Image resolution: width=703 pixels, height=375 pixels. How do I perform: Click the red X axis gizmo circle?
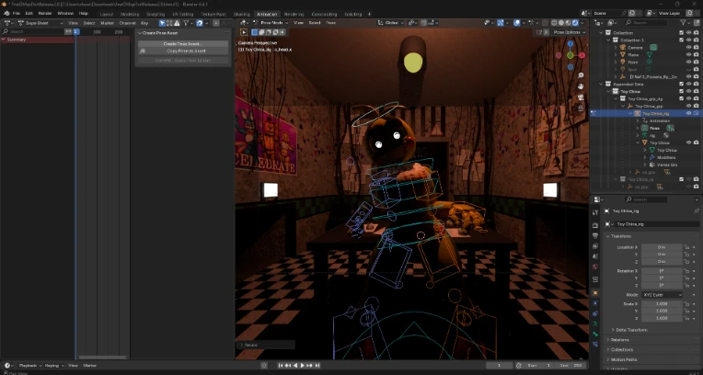point(582,55)
